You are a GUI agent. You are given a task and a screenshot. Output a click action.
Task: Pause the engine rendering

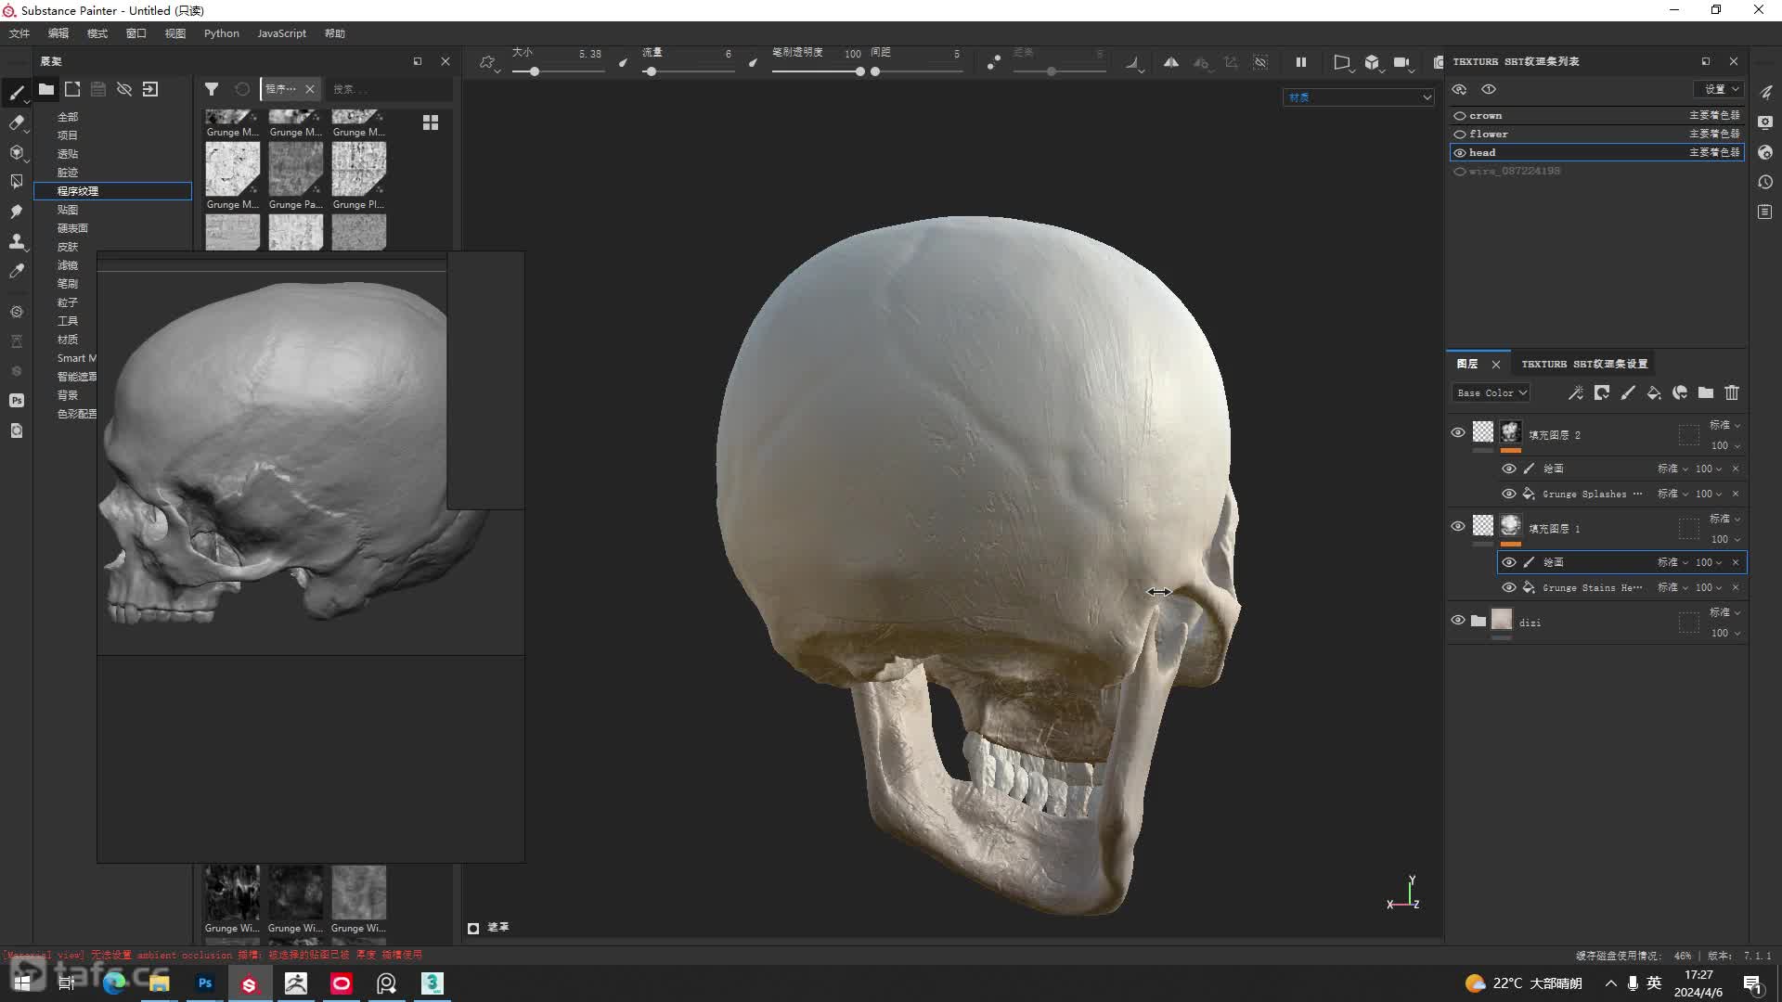pos(1301,62)
